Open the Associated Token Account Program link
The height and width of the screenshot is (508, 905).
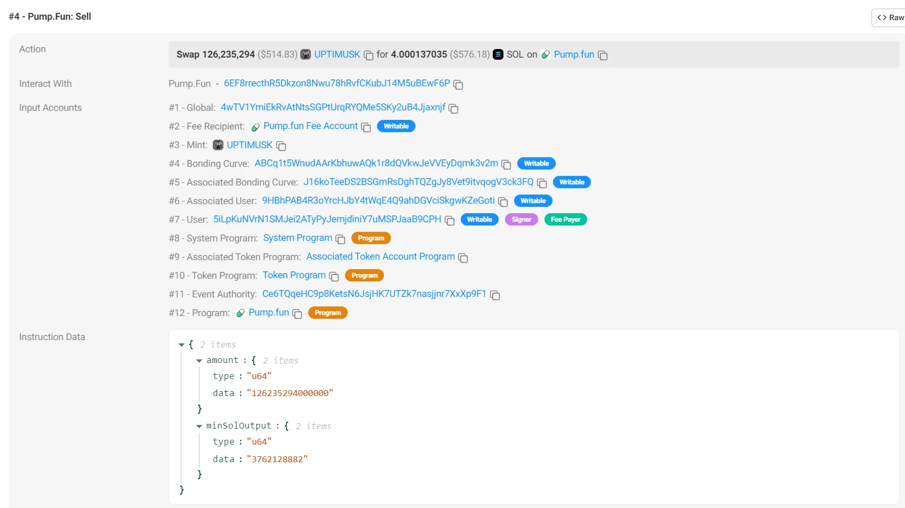click(x=381, y=256)
